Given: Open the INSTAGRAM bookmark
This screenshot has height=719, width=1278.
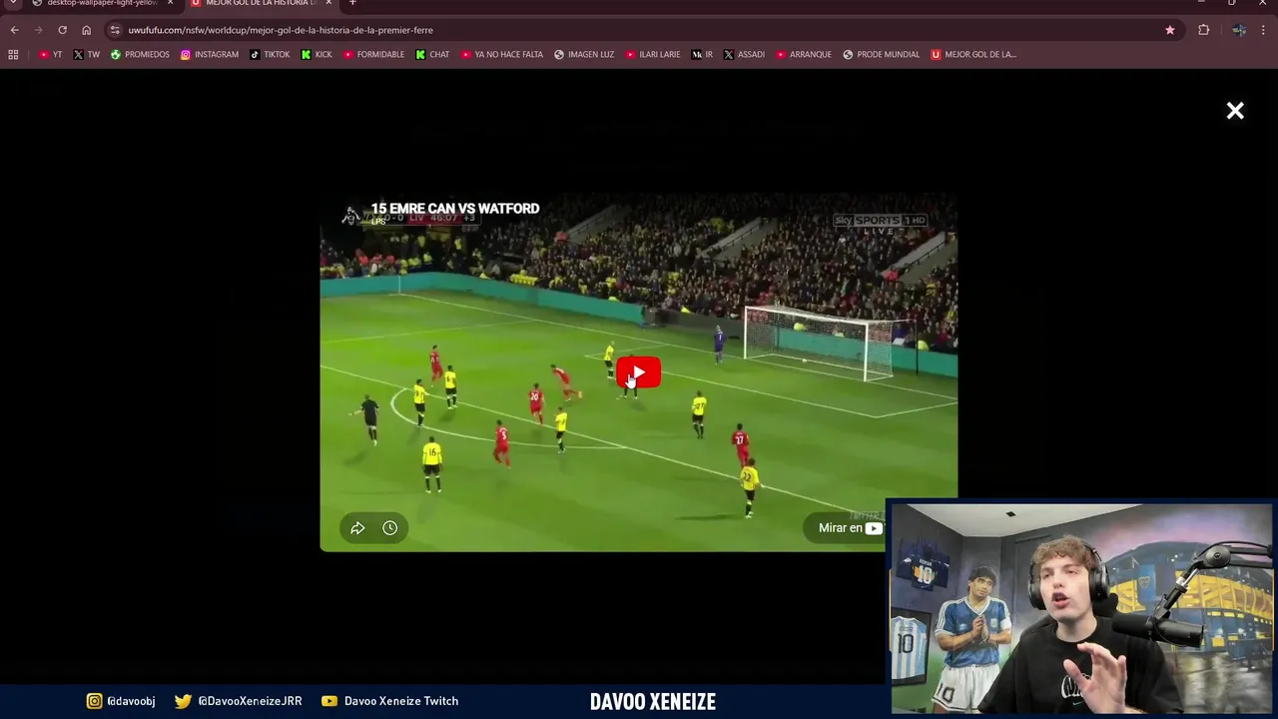Looking at the screenshot, I should pos(210,55).
